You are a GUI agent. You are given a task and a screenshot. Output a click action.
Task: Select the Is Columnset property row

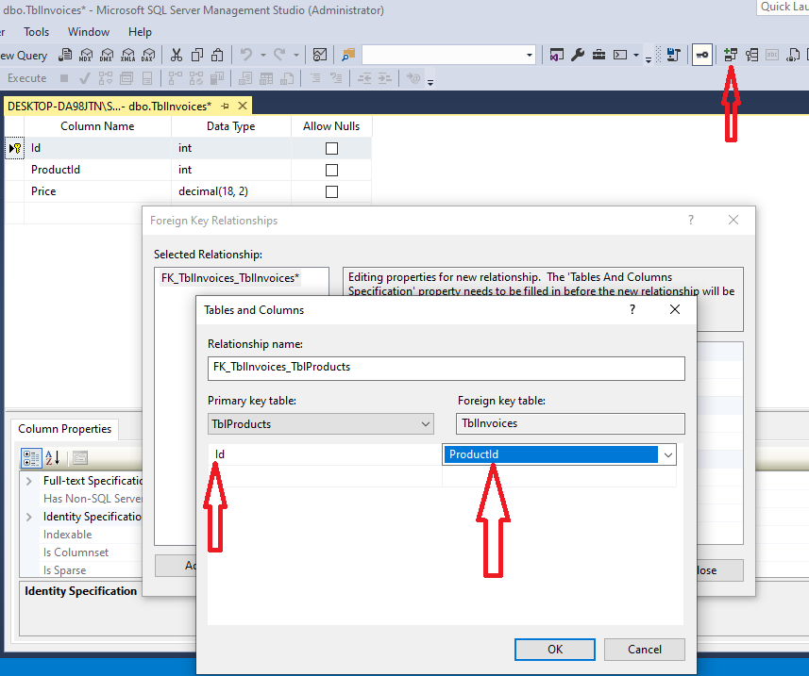point(91,552)
